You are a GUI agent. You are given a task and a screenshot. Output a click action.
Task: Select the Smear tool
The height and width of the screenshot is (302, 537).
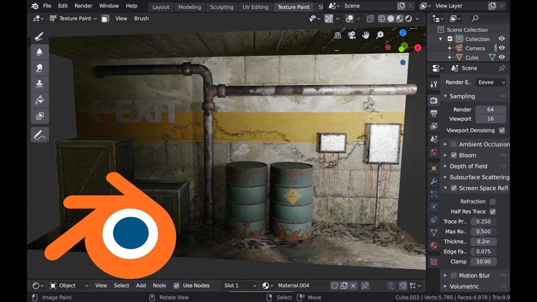(x=39, y=68)
